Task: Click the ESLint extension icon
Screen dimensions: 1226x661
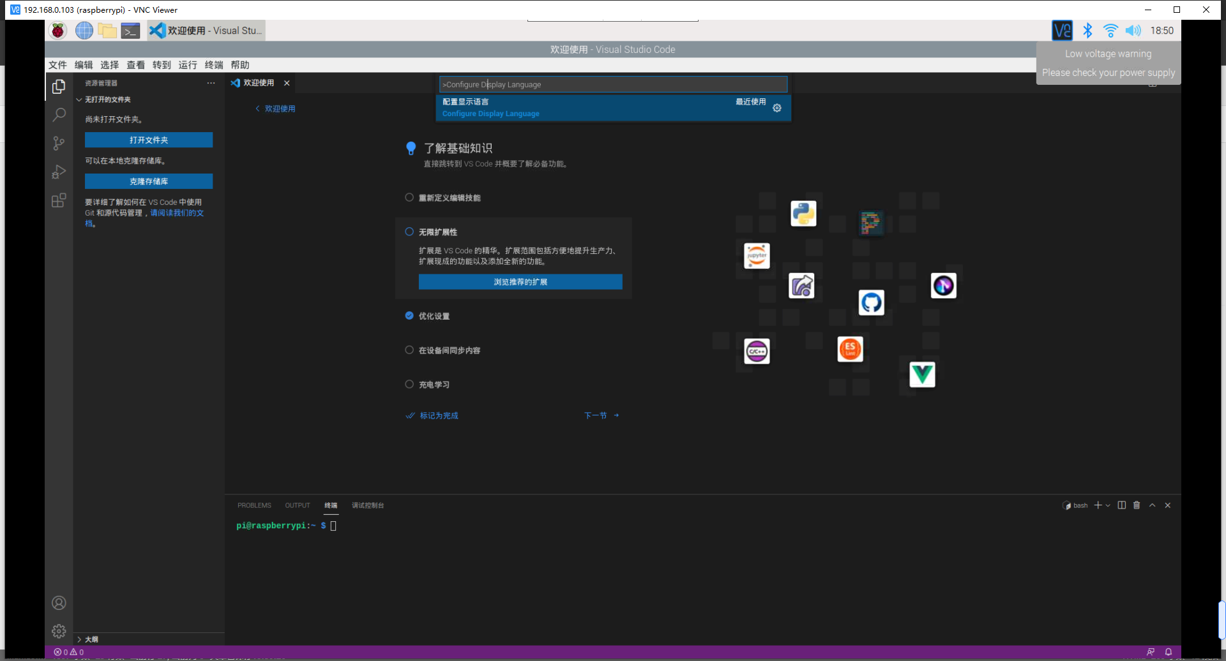Action: coord(850,349)
